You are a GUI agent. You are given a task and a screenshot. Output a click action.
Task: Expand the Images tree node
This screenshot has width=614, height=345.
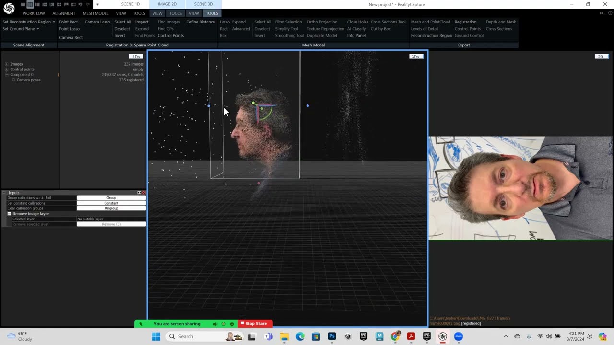click(x=7, y=64)
